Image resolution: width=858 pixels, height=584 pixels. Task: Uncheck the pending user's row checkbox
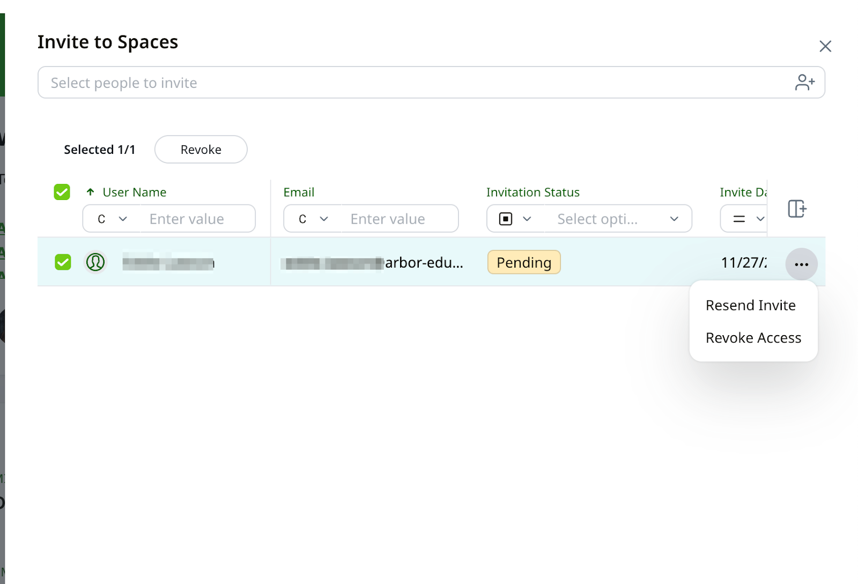(63, 262)
